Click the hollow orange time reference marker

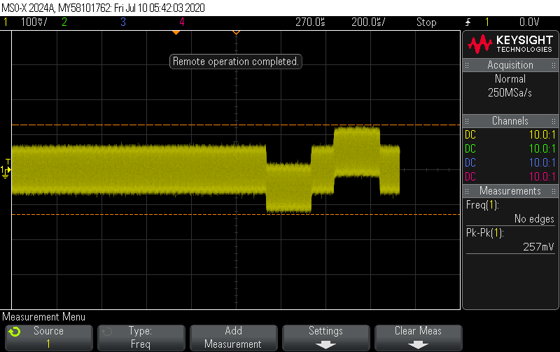(x=236, y=32)
